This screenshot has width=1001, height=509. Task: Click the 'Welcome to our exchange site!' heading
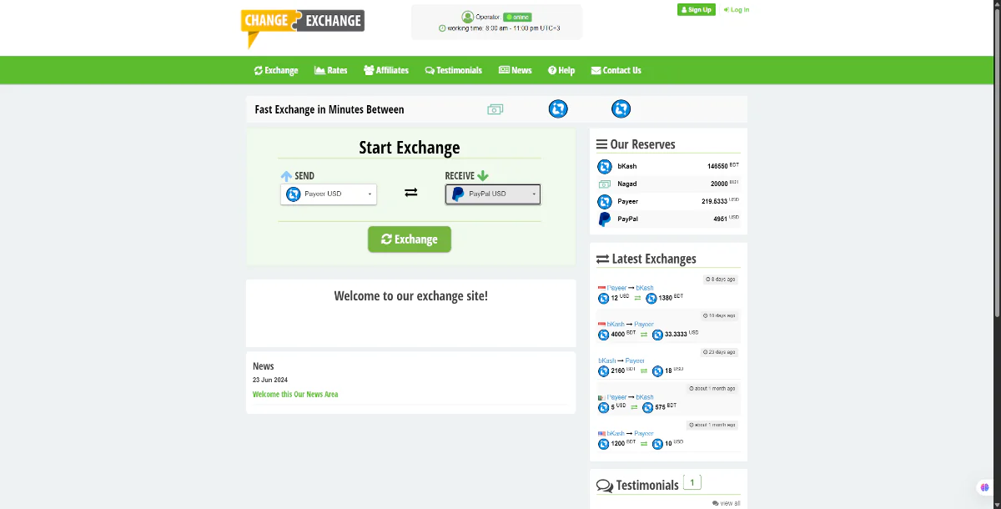point(411,296)
